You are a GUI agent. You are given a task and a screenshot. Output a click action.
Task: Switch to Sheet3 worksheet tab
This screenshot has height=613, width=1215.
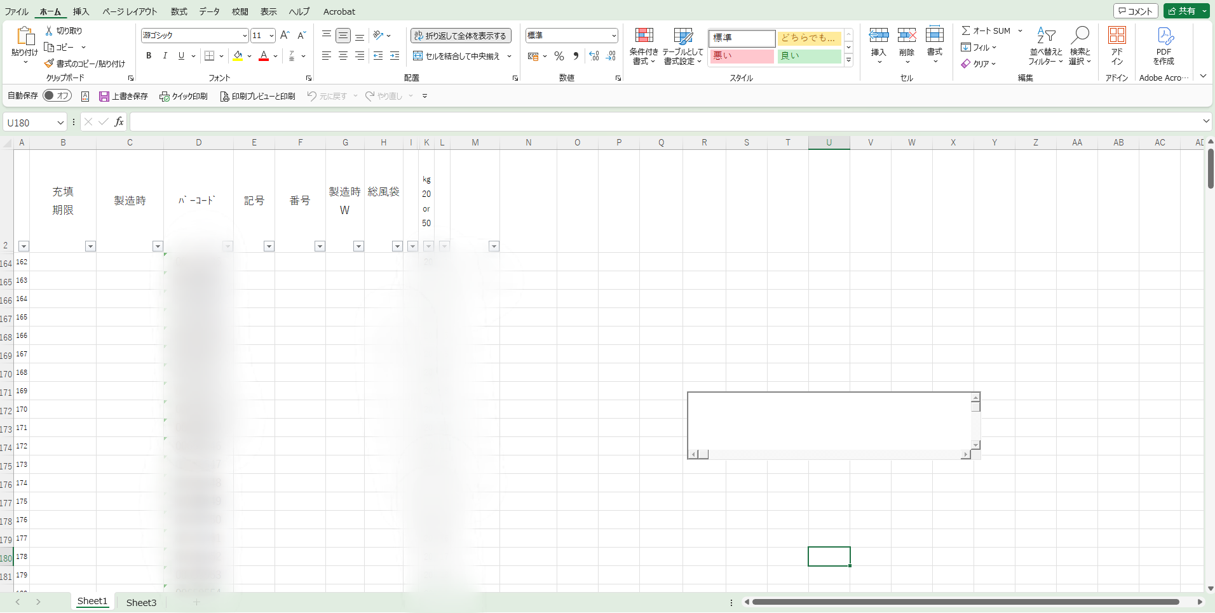point(141,602)
